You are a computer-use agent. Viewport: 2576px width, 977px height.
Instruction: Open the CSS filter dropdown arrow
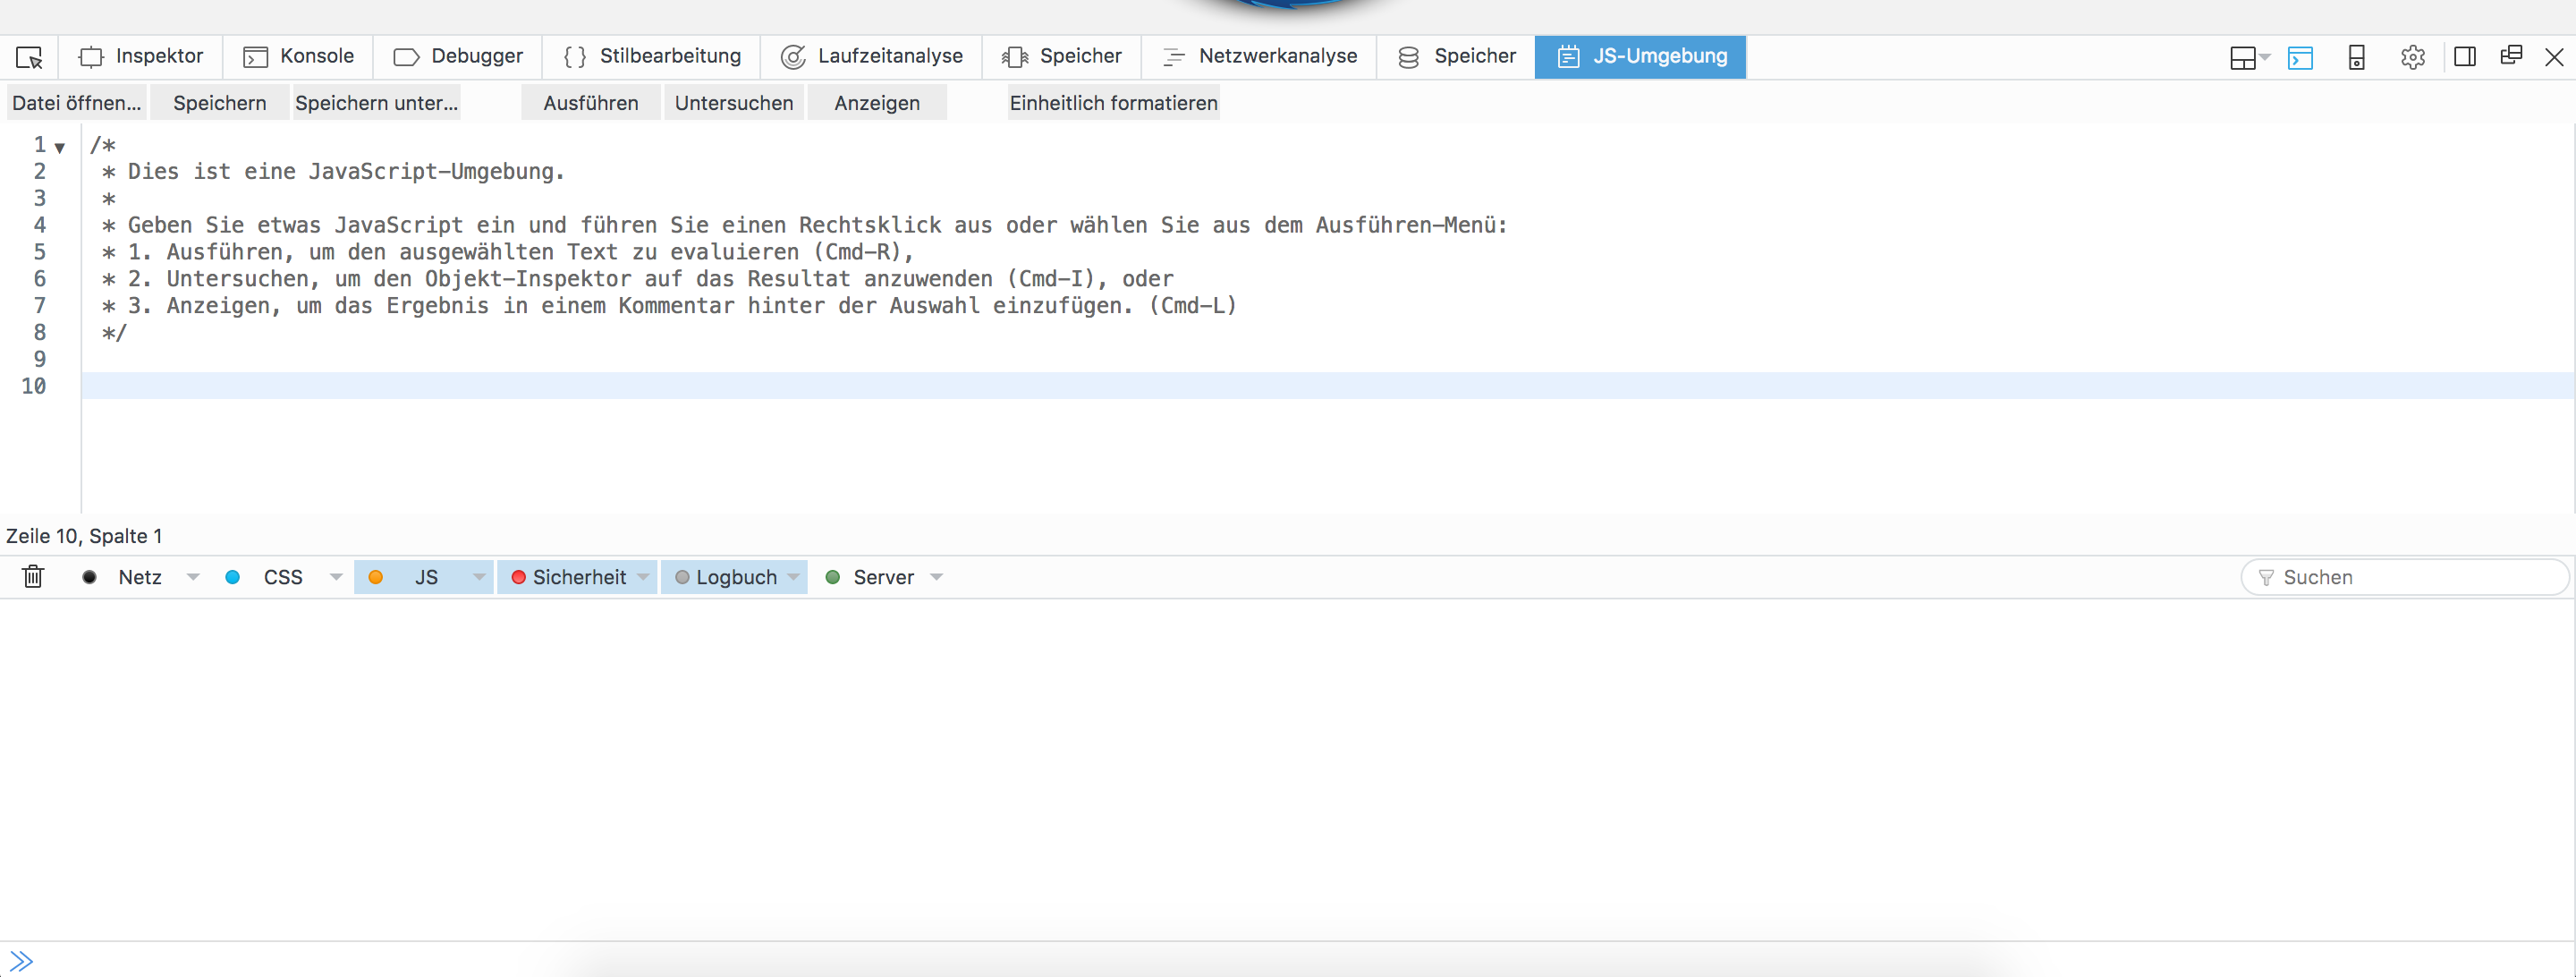coord(336,577)
